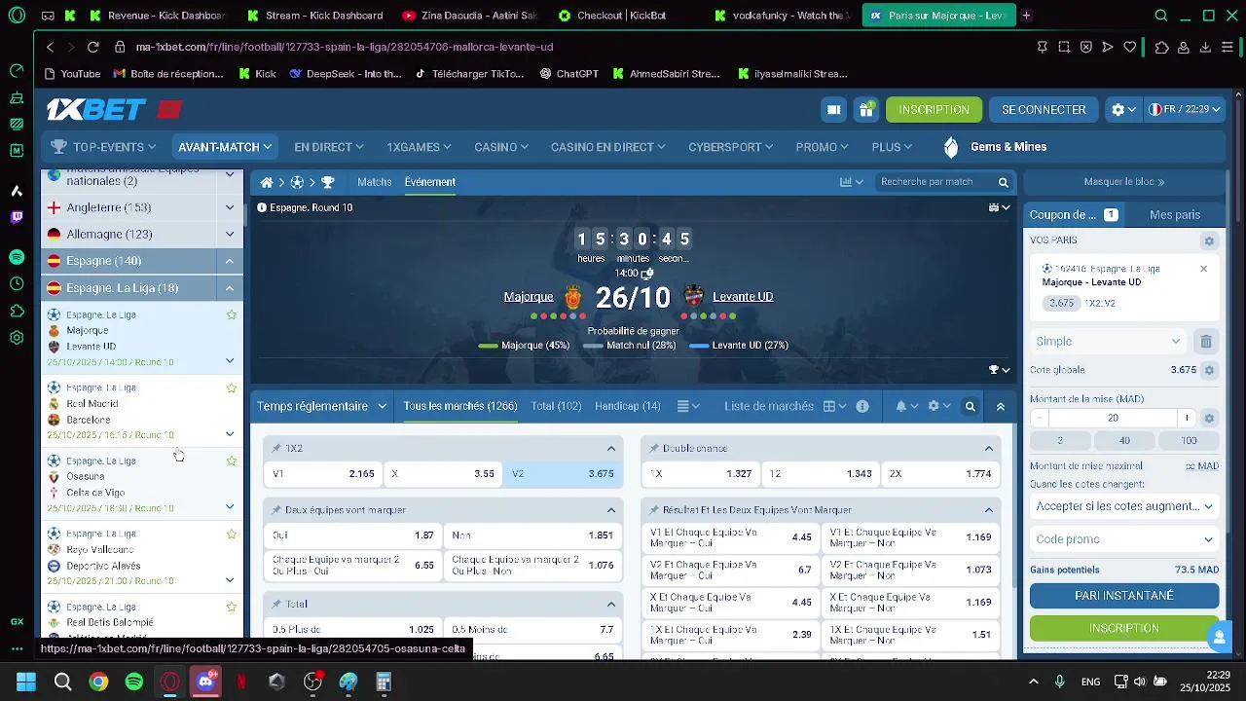Delete all bets with trash icon

pyautogui.click(x=1206, y=342)
